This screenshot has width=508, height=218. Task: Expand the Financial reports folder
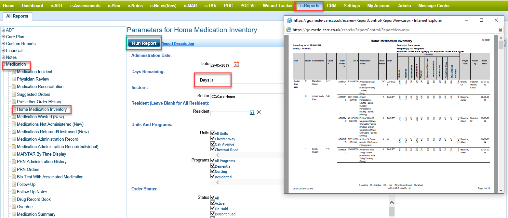3,51
